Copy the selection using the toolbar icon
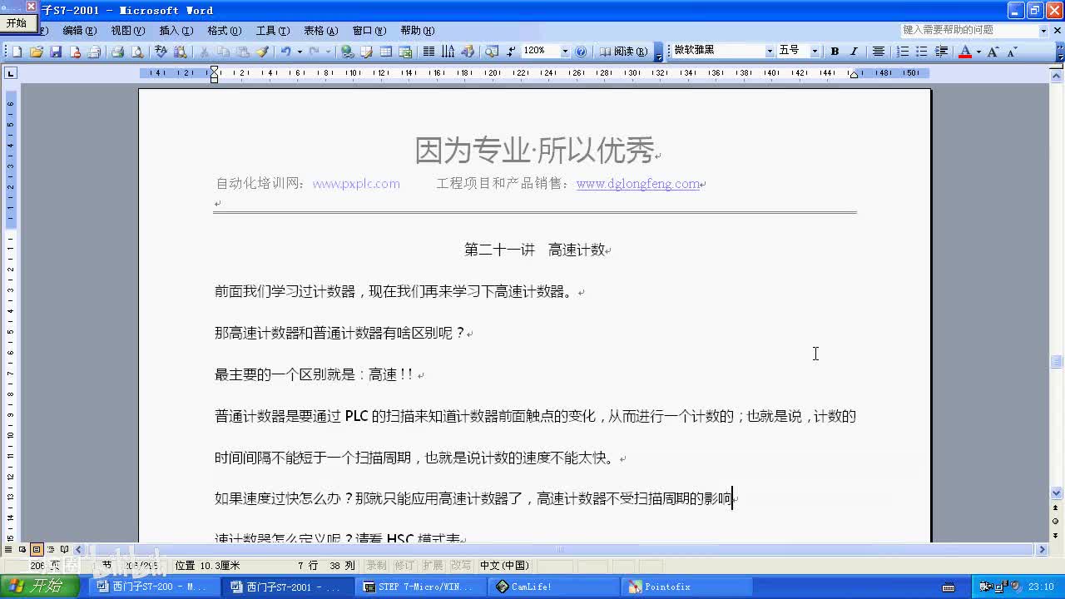This screenshot has height=599, width=1065. pyautogui.click(x=223, y=52)
